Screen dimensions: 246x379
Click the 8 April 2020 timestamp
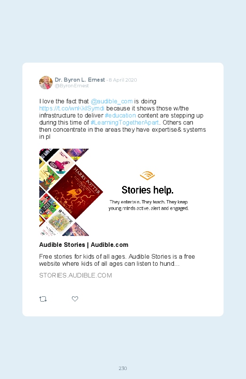[x=123, y=80]
